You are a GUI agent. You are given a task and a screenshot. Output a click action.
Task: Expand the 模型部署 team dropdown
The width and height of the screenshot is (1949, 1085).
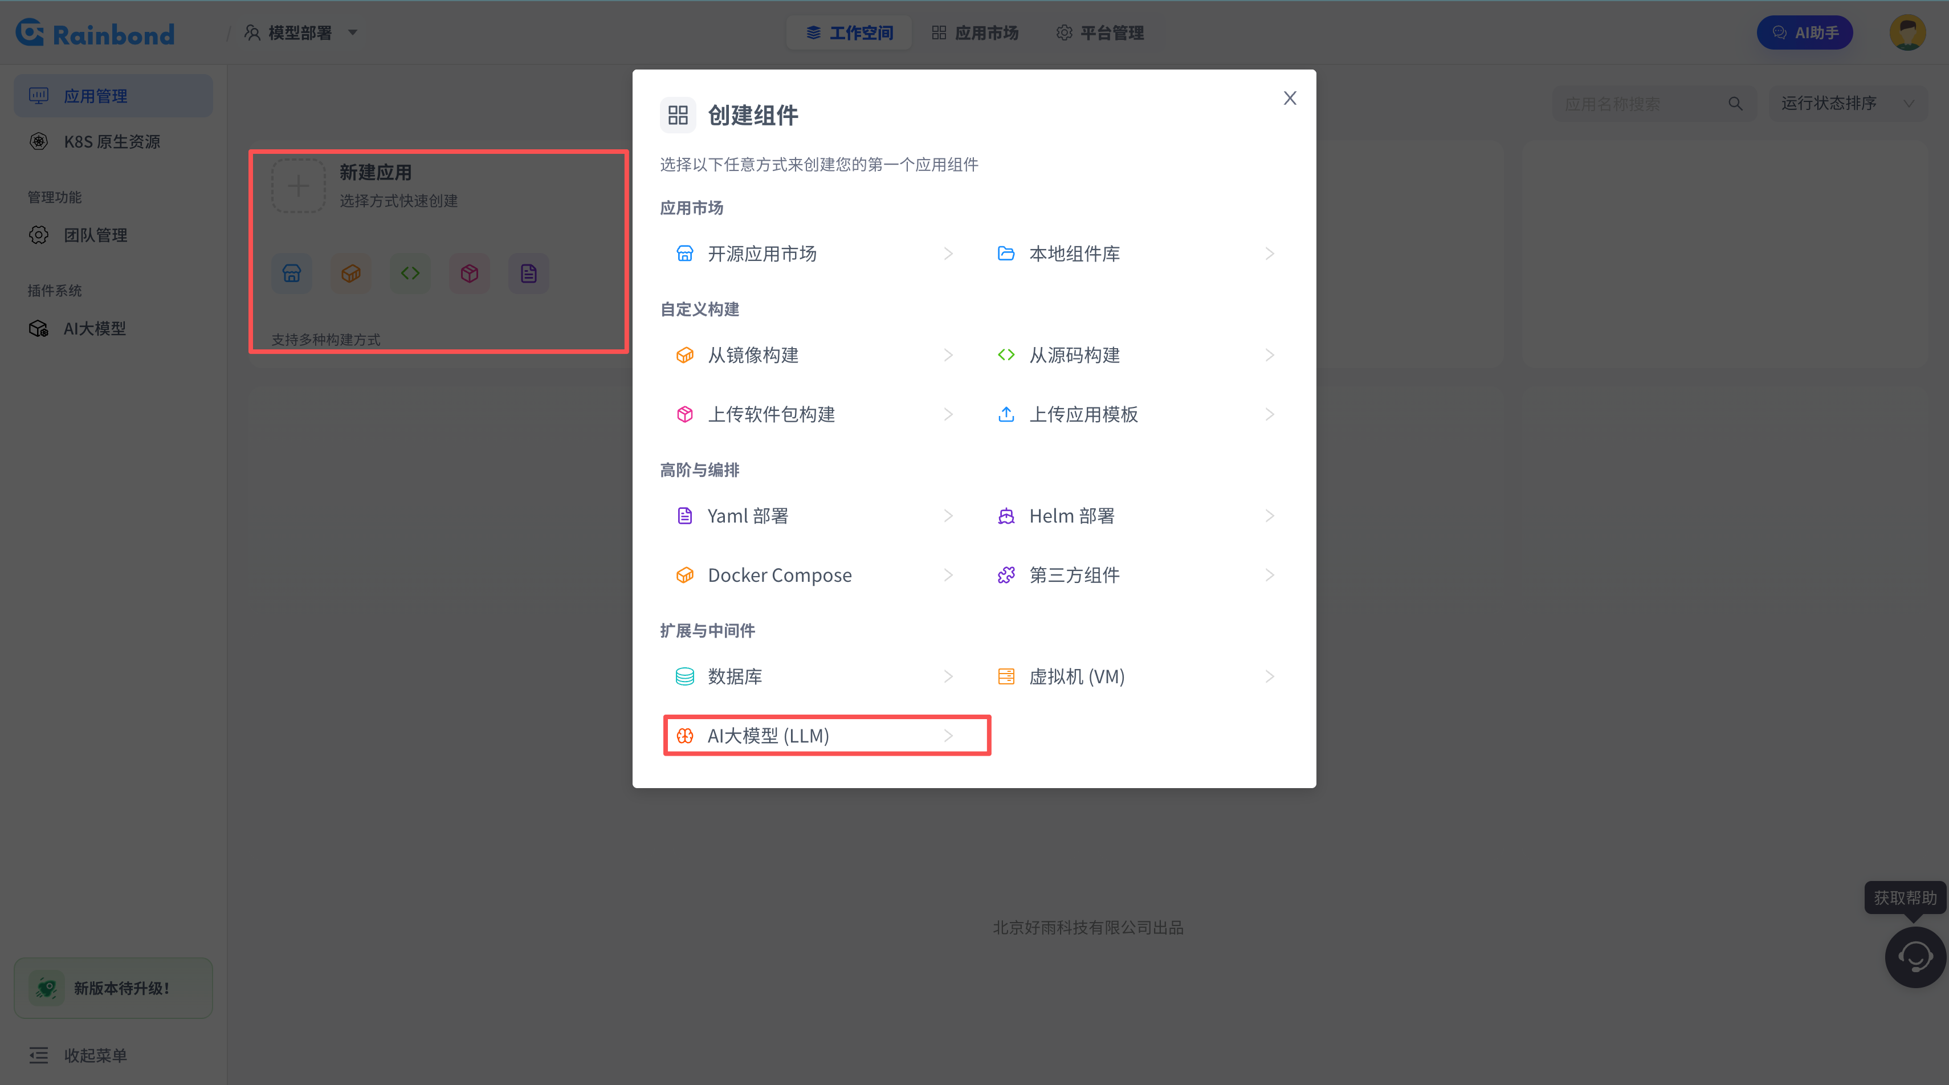coord(300,32)
